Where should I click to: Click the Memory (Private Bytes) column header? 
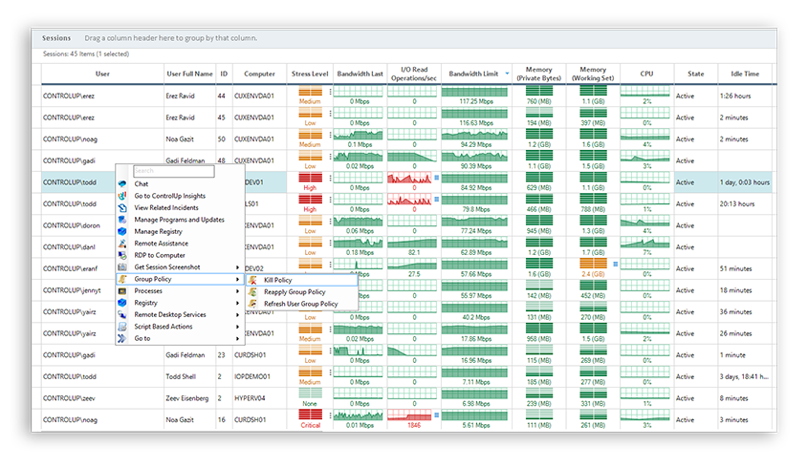click(x=539, y=74)
